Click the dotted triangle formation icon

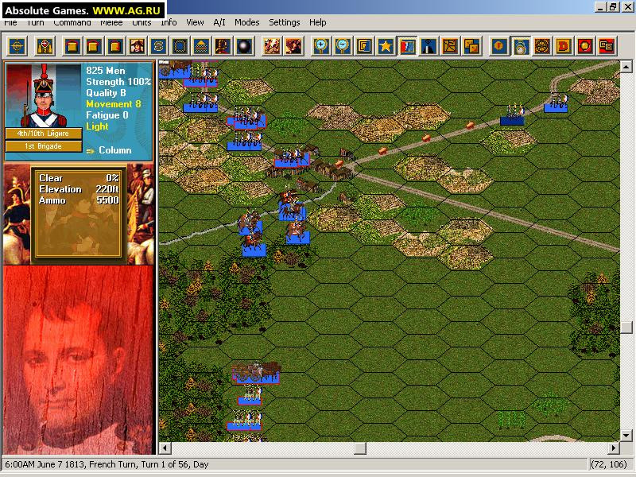(202, 46)
